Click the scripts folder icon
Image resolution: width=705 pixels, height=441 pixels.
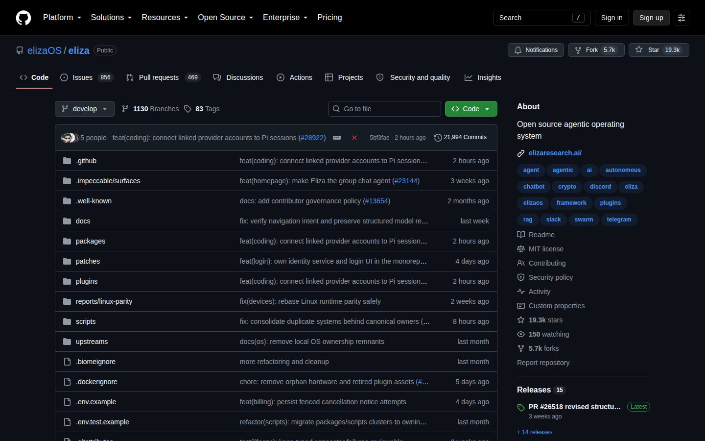[x=67, y=321]
